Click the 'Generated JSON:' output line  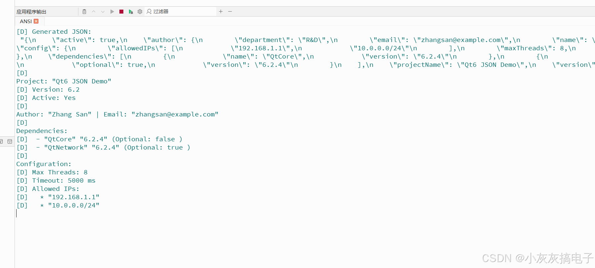point(54,32)
